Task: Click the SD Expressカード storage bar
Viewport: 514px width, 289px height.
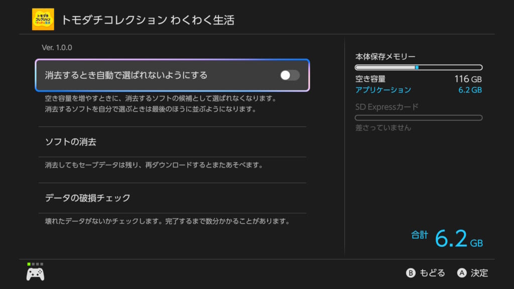Action: 418,117
